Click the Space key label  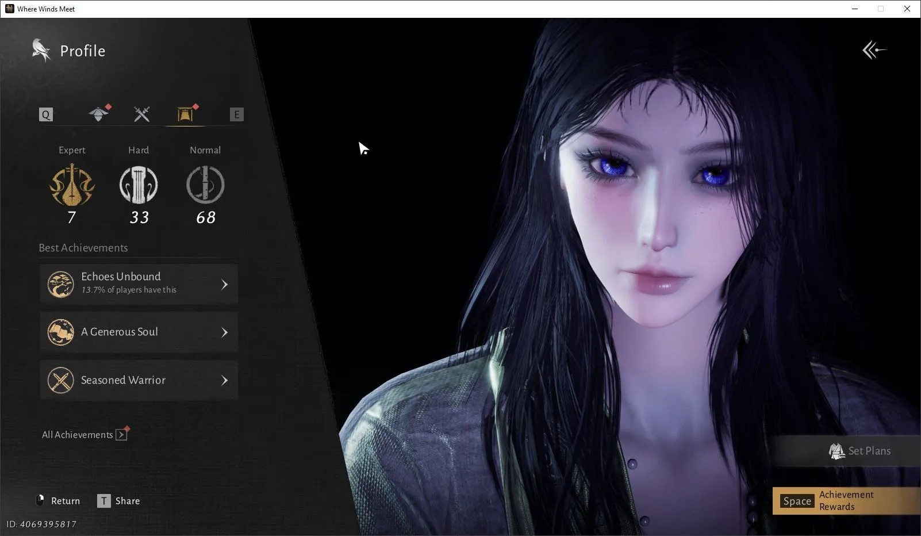pos(797,501)
